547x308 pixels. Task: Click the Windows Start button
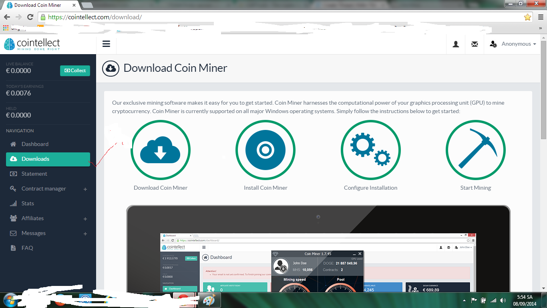[x=10, y=300]
